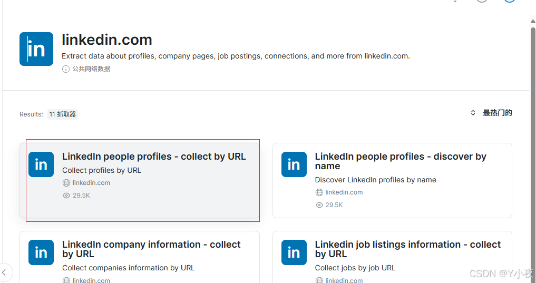Image resolution: width=536 pixels, height=283 pixels.
Task: Open LinkedIn people profiles - discover by name
Action: click(401, 161)
